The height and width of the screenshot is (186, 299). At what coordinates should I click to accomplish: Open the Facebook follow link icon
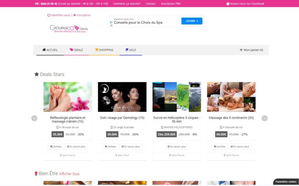[x=228, y=4]
